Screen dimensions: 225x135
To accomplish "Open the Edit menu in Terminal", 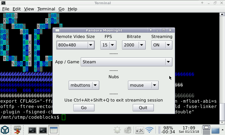I will click(x=17, y=9).
